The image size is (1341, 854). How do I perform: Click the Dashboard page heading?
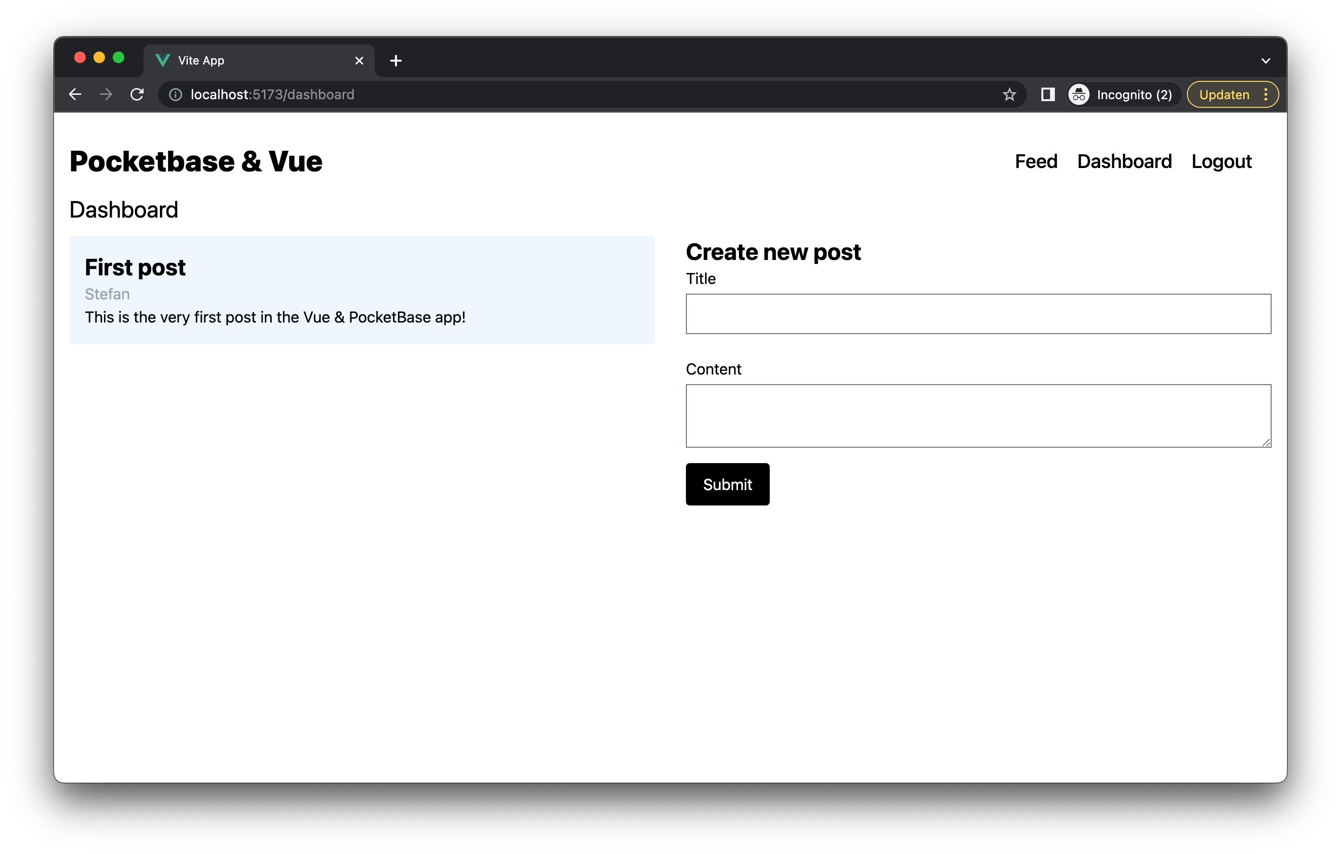pyautogui.click(x=124, y=210)
